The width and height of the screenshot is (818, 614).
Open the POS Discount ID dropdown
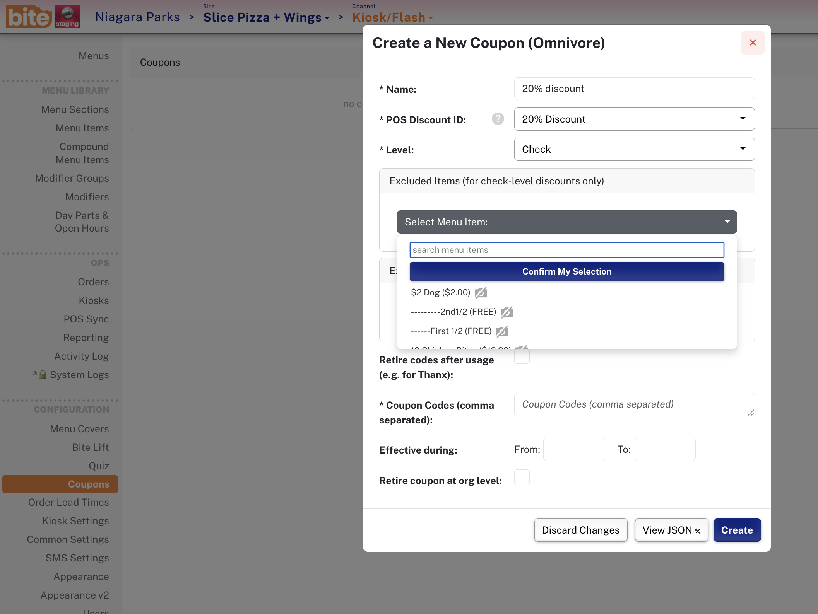pos(634,119)
